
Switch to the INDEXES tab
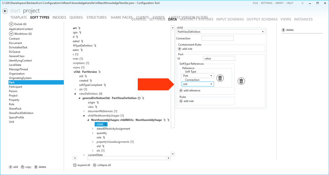pos(59,18)
